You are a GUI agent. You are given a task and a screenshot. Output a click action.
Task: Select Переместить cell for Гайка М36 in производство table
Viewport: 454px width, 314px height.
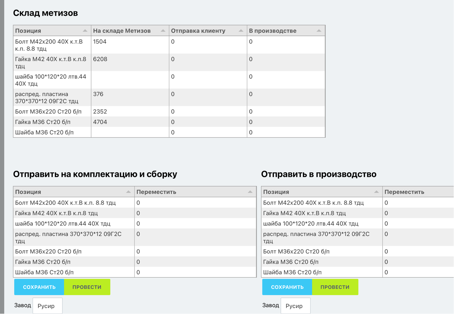(418, 262)
